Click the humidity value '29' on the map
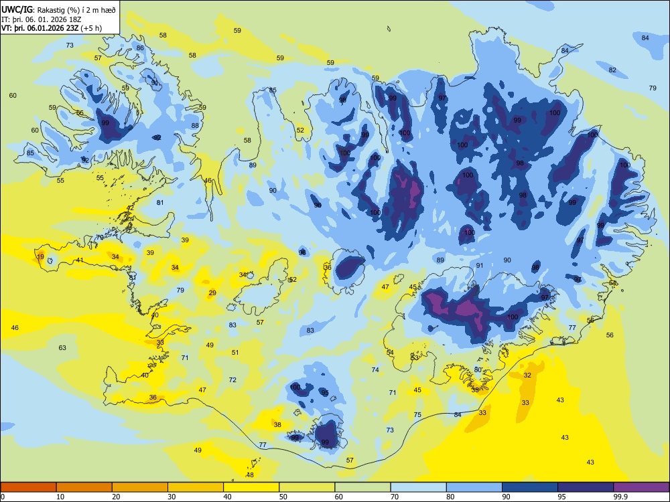 [x=212, y=293]
